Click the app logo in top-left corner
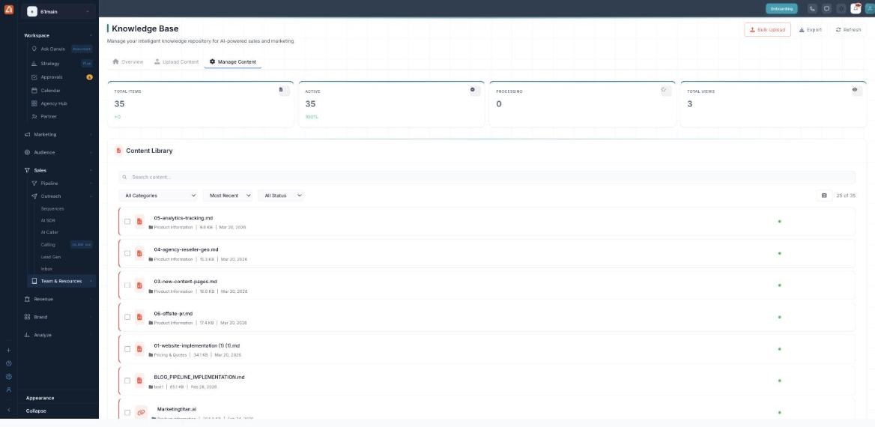The image size is (875, 427). [8, 9]
